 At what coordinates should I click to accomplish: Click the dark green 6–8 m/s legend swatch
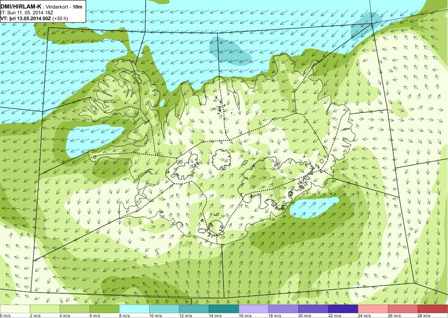(x=104, y=309)
